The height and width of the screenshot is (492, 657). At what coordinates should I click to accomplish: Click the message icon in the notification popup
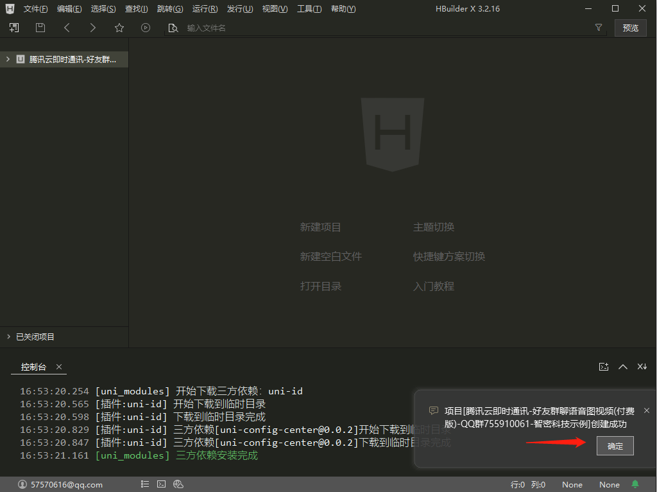click(434, 410)
